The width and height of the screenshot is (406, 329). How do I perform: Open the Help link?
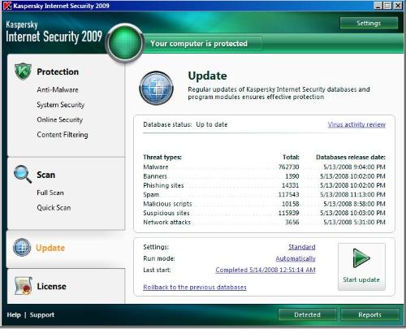tap(14, 314)
